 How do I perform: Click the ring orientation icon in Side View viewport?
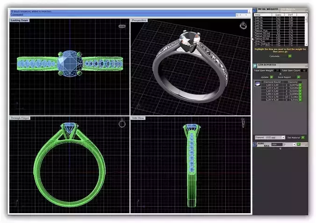[243, 123]
